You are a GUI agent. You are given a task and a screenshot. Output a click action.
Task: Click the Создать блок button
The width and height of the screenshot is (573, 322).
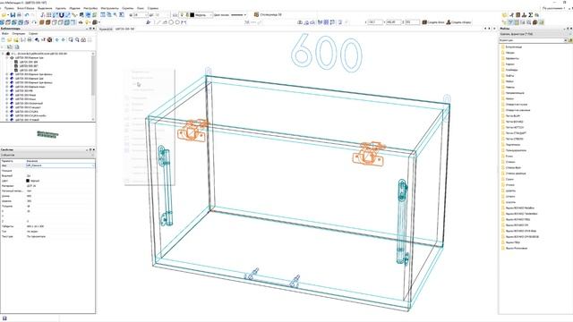[433, 22]
